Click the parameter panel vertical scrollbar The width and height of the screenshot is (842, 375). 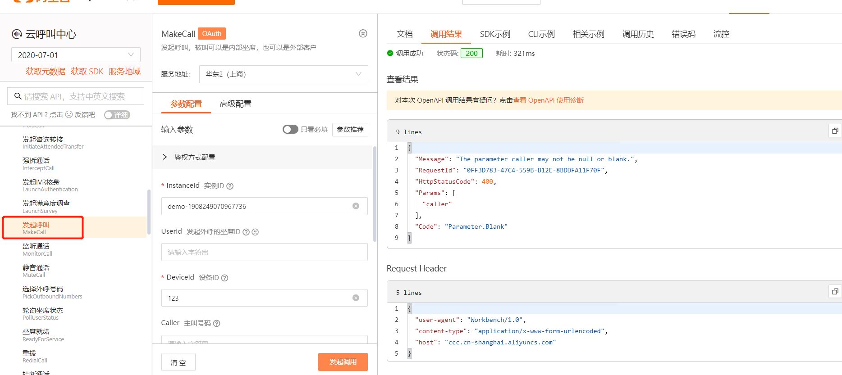click(375, 194)
